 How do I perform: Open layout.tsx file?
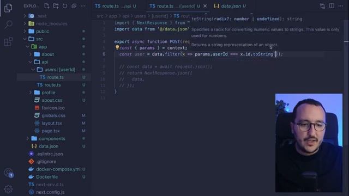point(54,123)
